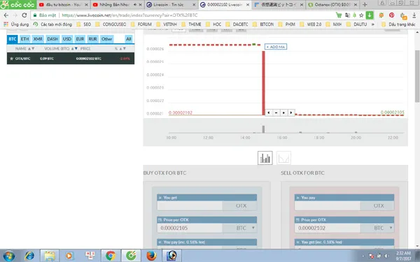Pan the chart left with arrow control
This screenshot has width=420, height=262.
(269, 112)
